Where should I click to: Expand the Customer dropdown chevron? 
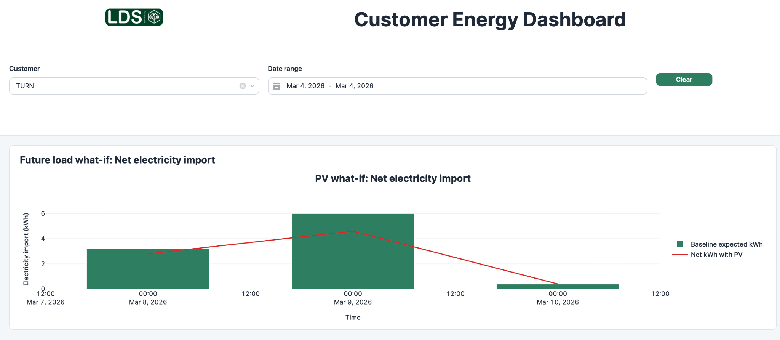pyautogui.click(x=252, y=86)
